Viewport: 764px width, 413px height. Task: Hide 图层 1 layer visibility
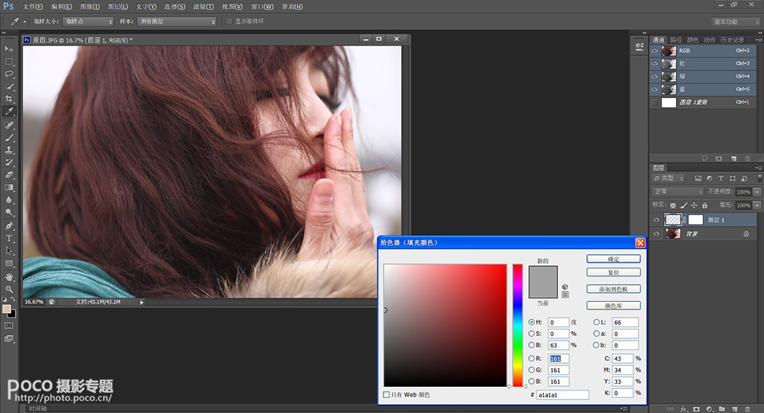[657, 220]
